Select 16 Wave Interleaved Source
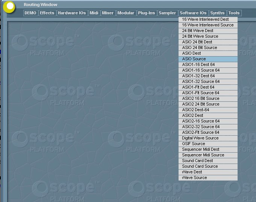The height and width of the screenshot is (202, 256). [x=208, y=25]
